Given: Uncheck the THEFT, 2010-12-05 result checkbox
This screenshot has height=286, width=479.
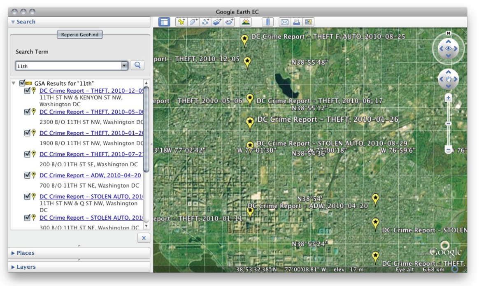Looking at the screenshot, I should click(27, 91).
